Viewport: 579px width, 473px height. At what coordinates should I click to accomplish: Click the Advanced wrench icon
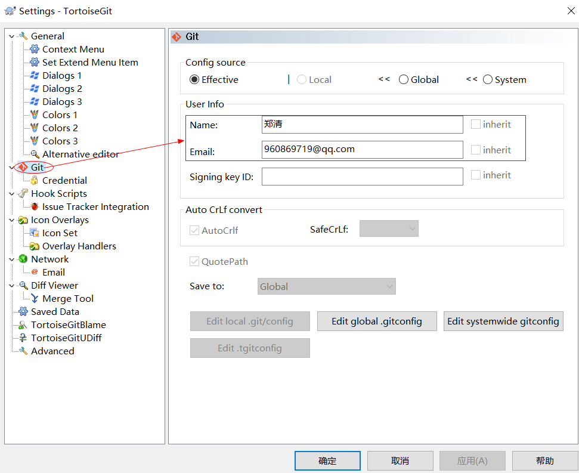23,351
